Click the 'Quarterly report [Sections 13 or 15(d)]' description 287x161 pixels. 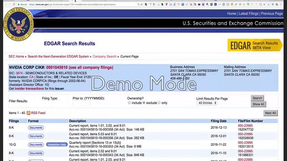click(95, 143)
